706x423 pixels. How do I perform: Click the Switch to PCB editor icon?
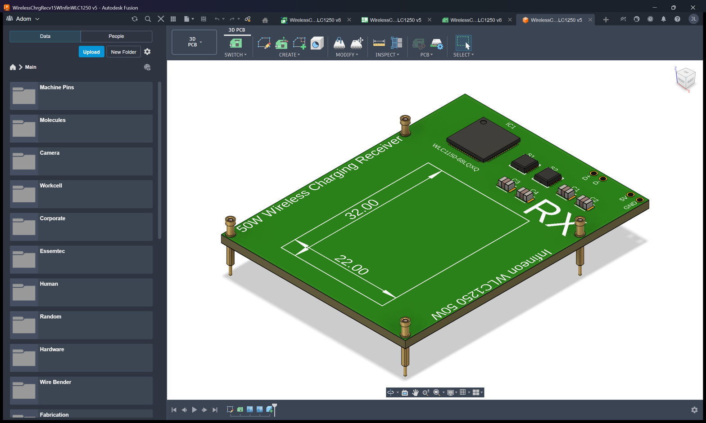coord(235,43)
